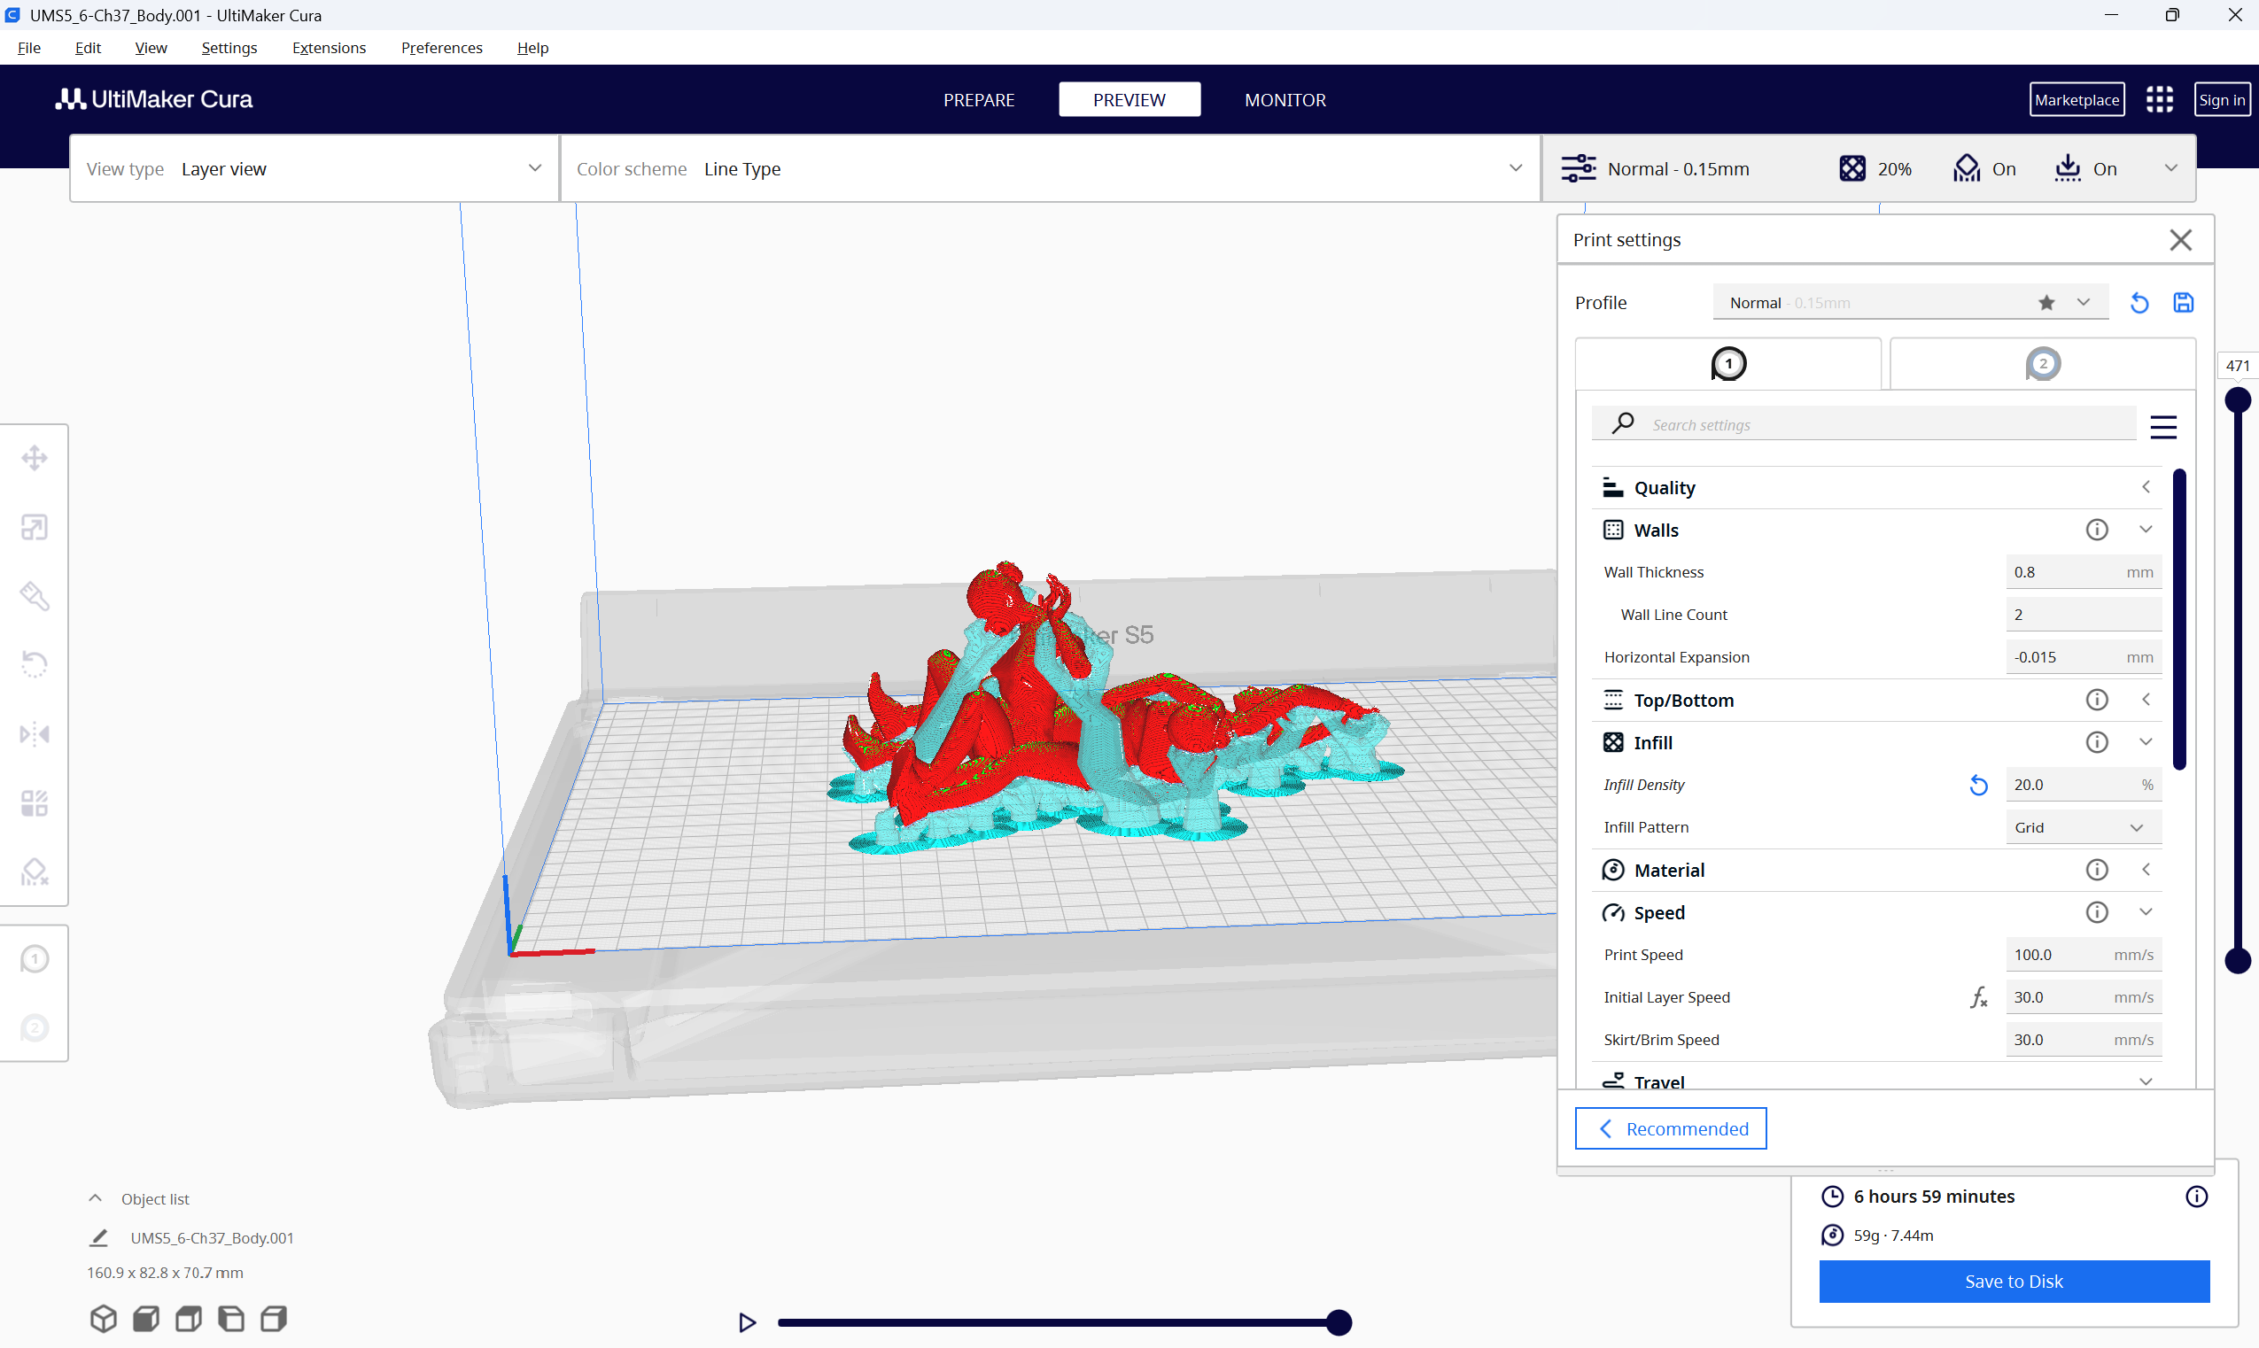Choose extruder 1 in left toolbar
Screen dimensions: 2259x1348
click(35, 959)
